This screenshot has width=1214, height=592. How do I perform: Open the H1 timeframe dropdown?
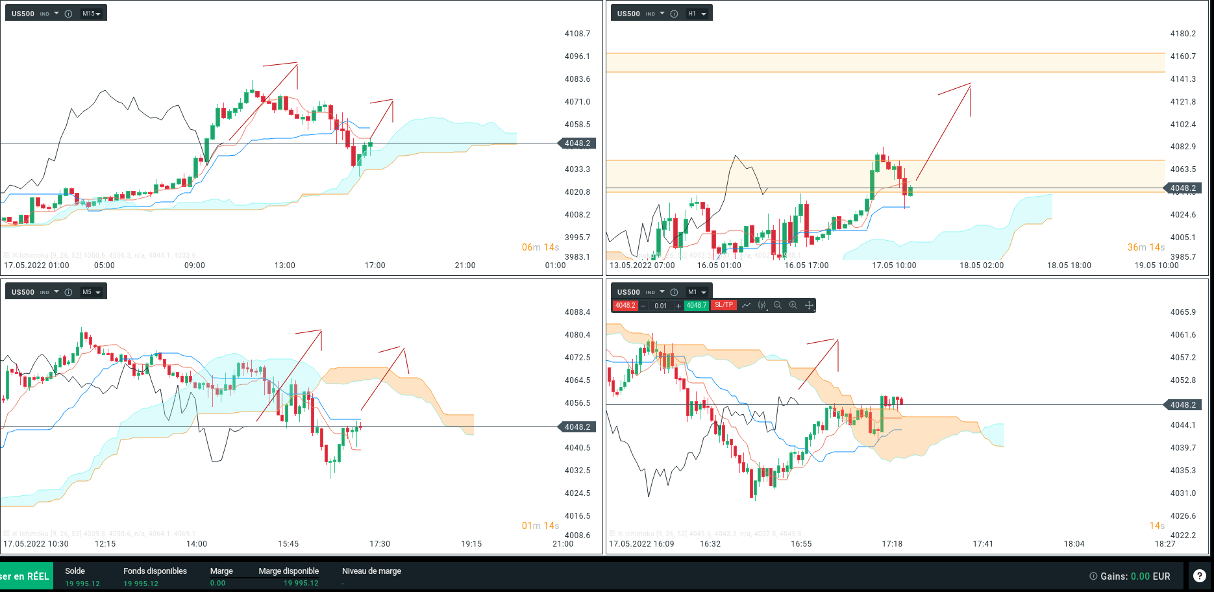click(x=697, y=14)
